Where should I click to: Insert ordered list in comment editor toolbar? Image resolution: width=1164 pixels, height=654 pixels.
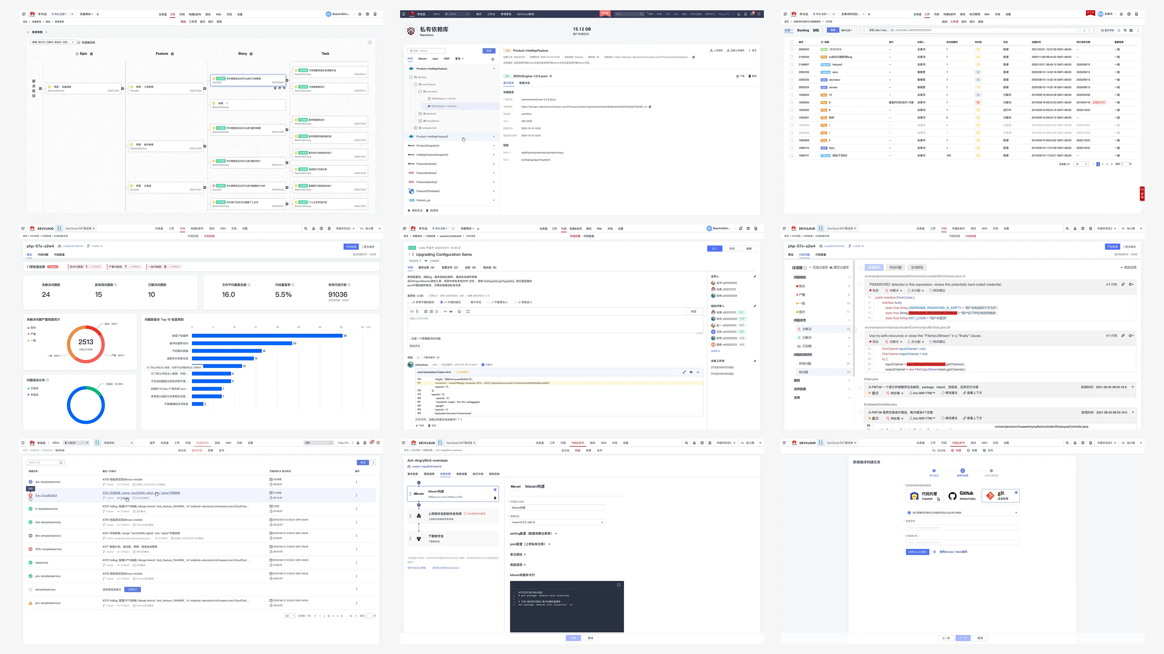(432, 312)
